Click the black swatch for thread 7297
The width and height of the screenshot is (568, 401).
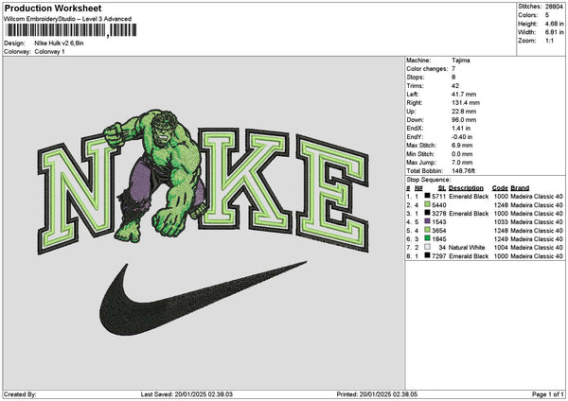click(428, 256)
